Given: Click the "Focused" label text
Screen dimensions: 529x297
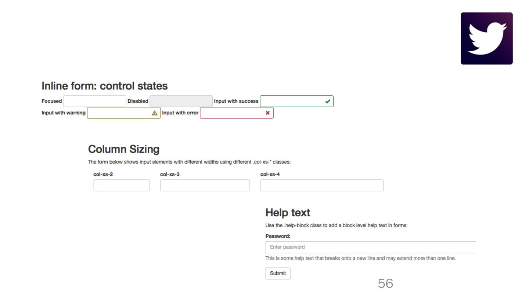Looking at the screenshot, I should point(52,101).
